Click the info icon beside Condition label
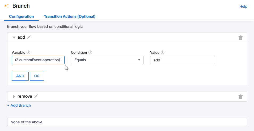 (x=90, y=52)
